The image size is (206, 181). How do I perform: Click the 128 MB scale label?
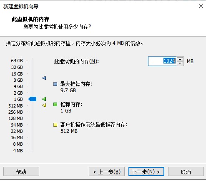(x=15, y=118)
